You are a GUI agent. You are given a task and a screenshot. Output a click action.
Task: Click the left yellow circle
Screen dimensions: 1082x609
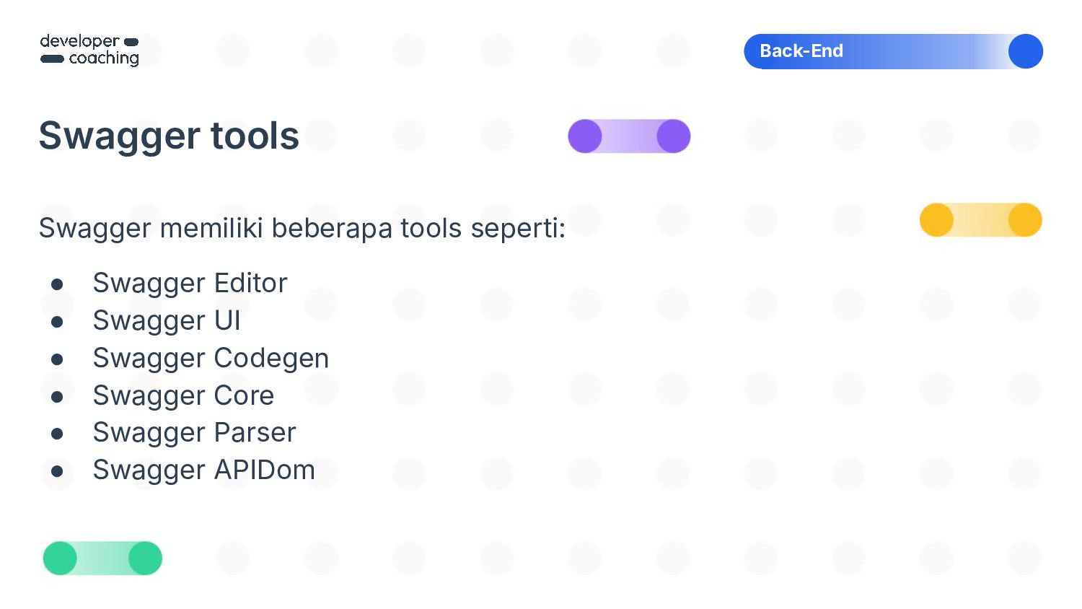point(936,220)
